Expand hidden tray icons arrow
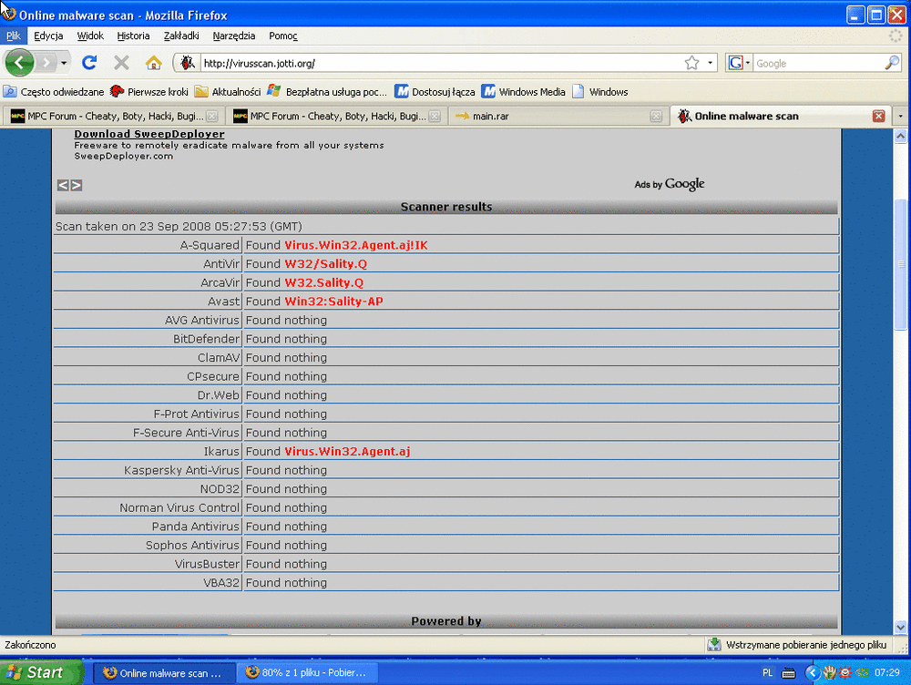This screenshot has width=911, height=685. (813, 673)
